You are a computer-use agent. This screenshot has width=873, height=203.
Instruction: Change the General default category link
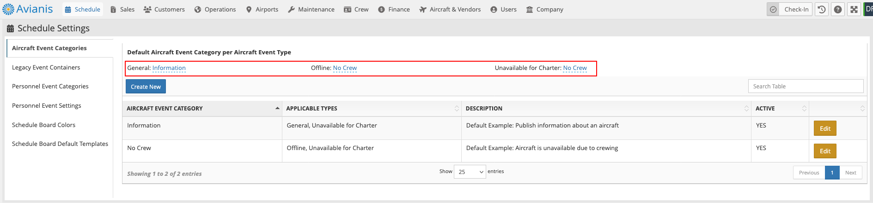[x=169, y=68]
